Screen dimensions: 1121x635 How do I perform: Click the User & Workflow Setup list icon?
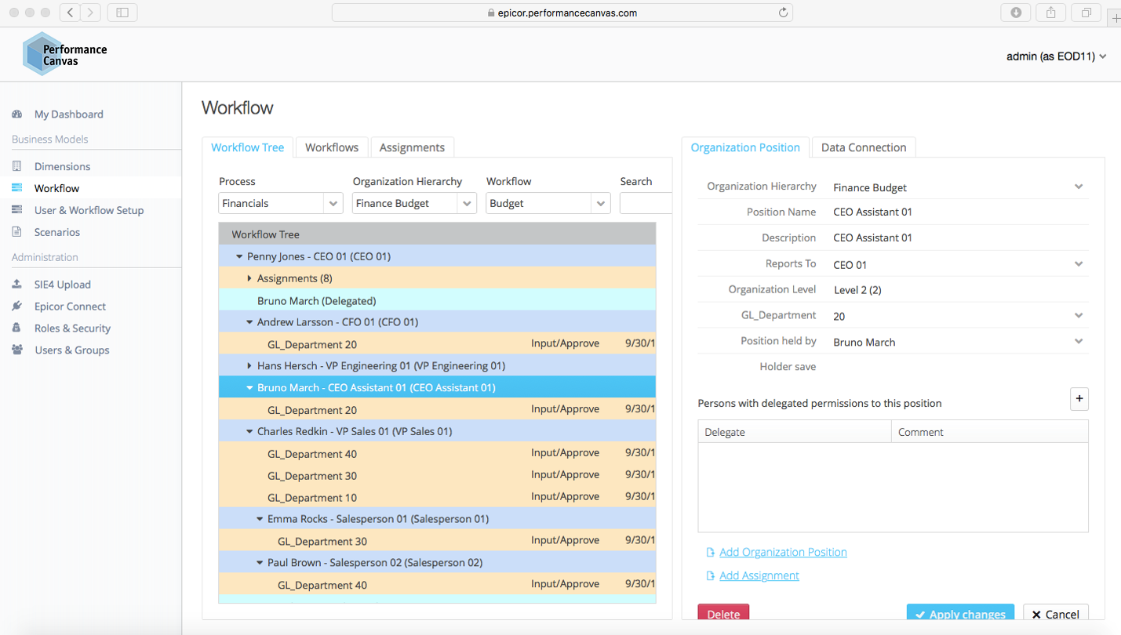(17, 210)
